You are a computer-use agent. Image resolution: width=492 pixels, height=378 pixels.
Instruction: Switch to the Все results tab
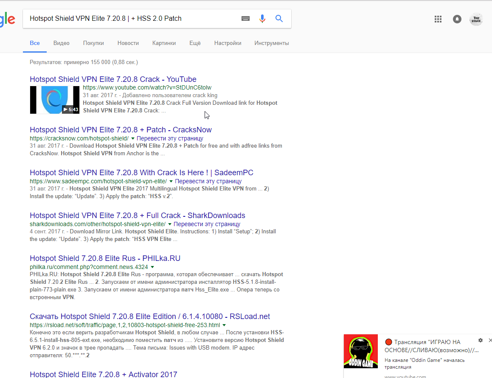point(35,43)
